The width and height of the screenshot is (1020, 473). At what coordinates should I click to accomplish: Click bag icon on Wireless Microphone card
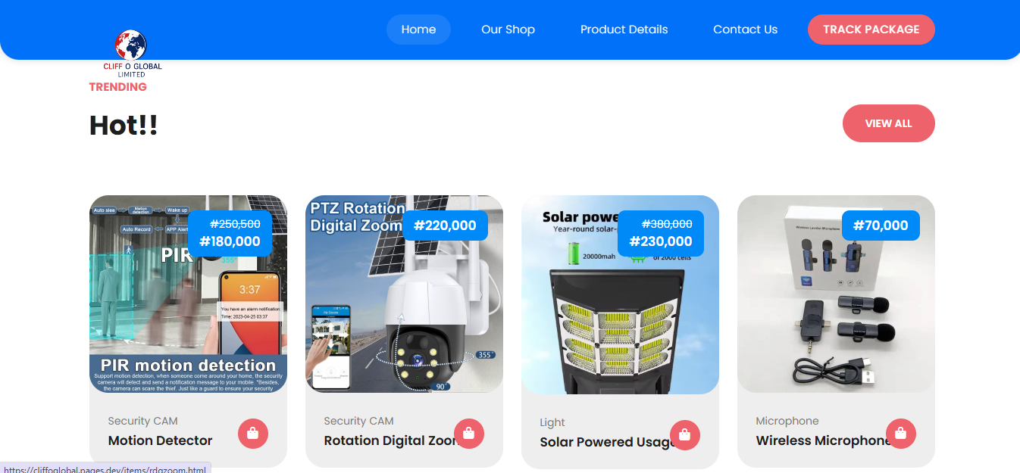pos(901,434)
